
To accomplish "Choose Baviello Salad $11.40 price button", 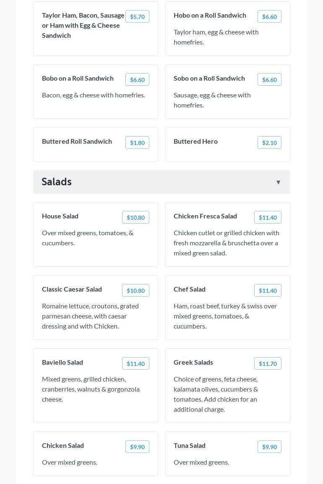I will [x=135, y=364].
